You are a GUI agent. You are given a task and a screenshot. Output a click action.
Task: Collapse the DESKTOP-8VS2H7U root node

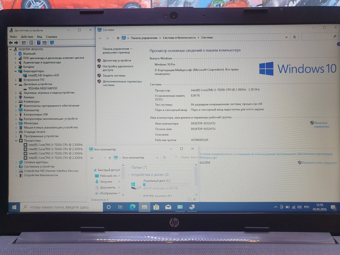(x=11, y=49)
